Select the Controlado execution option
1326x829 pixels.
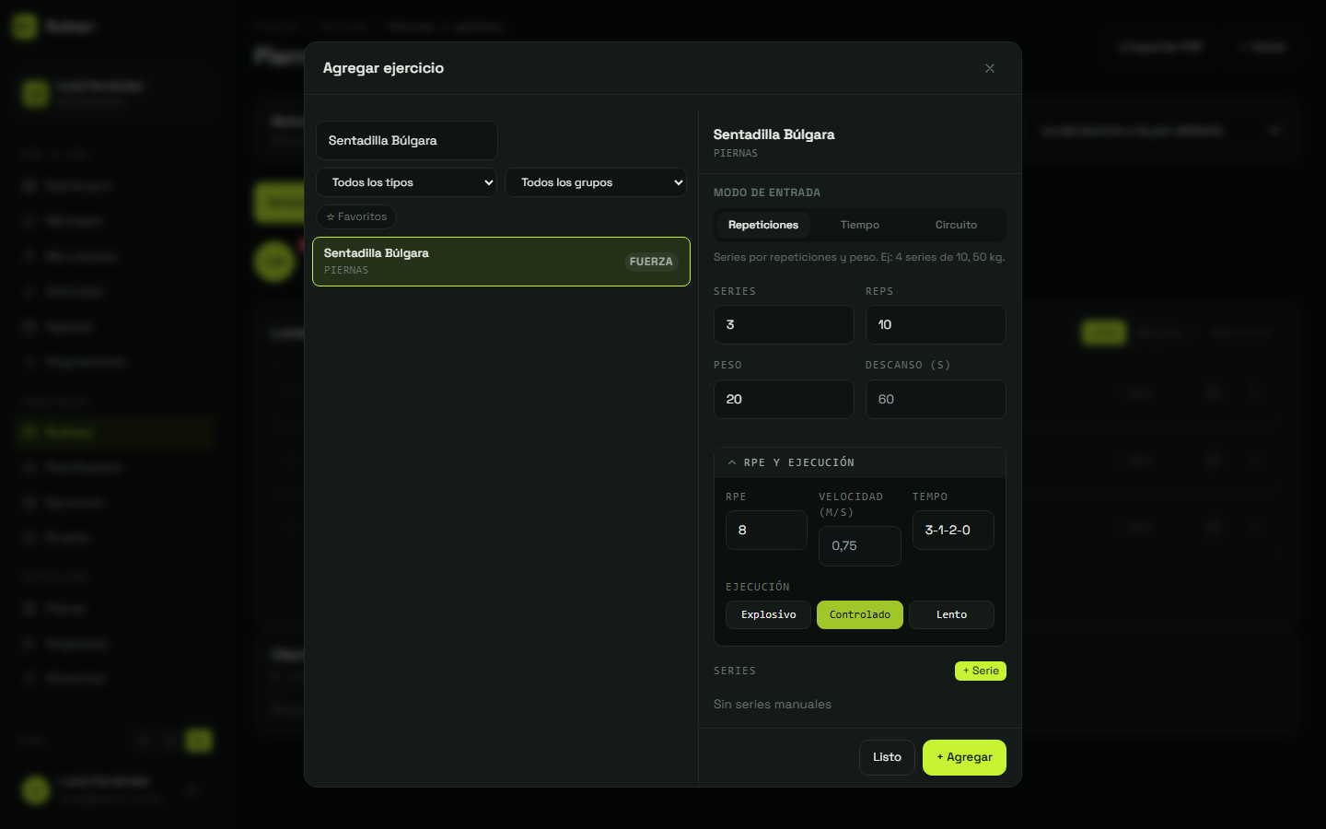coord(860,615)
